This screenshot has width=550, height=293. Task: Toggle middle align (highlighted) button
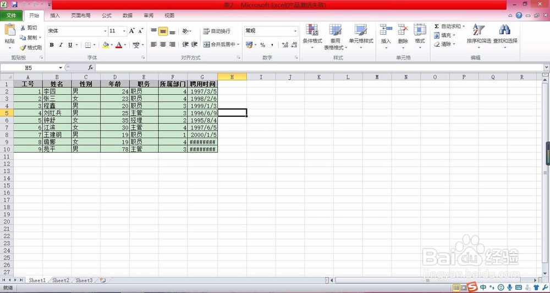coord(163,31)
